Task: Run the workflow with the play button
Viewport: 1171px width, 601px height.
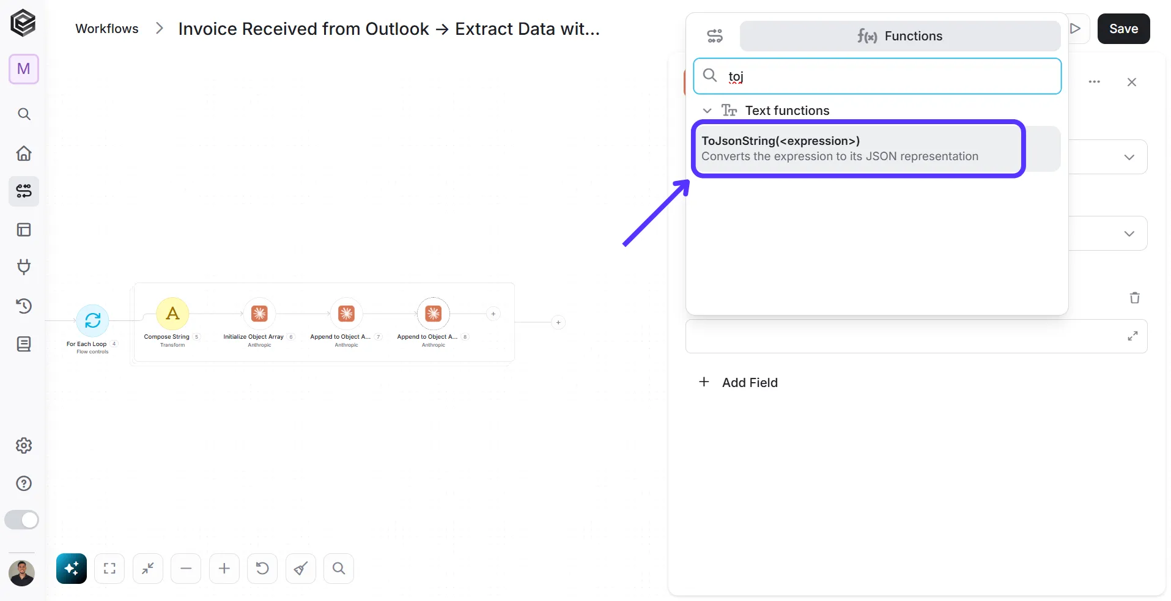Action: point(1076,29)
